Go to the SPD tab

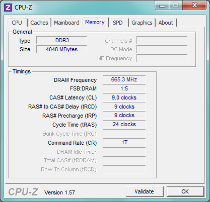118,23
